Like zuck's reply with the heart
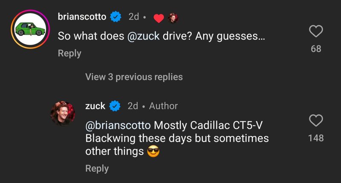This screenshot has height=183, width=341. 315,121
